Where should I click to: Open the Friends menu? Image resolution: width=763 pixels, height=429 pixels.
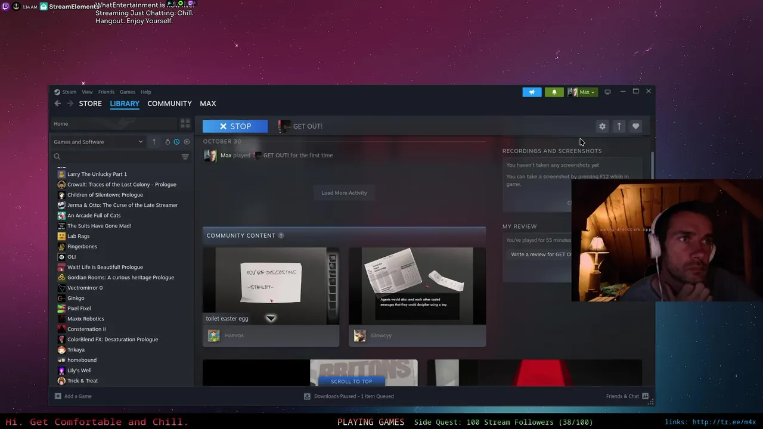[x=106, y=92]
